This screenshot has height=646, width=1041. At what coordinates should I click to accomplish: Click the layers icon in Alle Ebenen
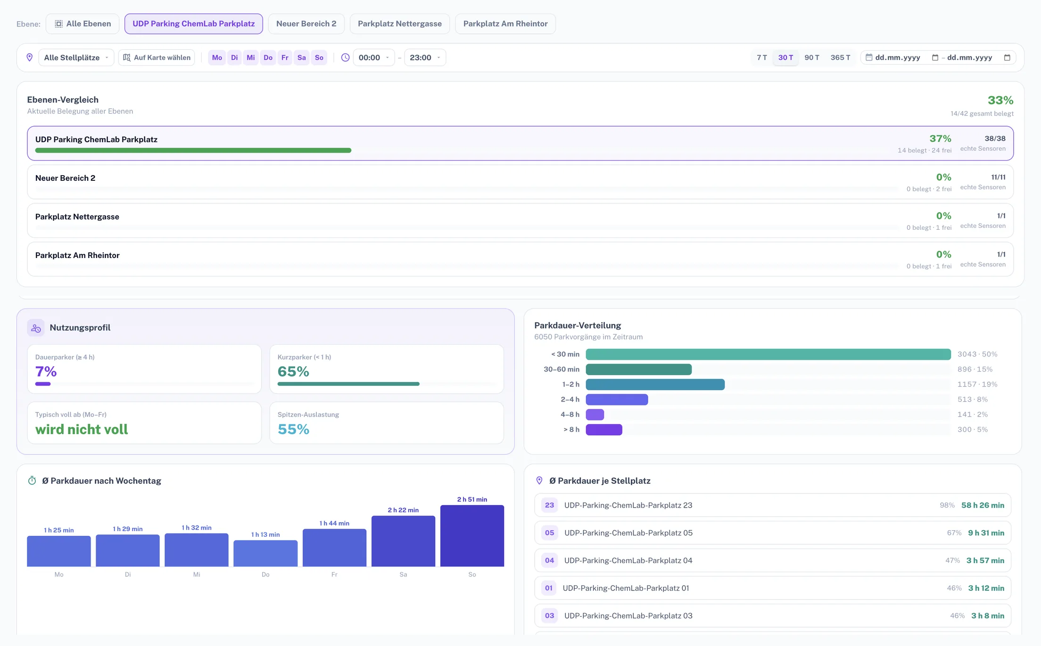coord(58,24)
